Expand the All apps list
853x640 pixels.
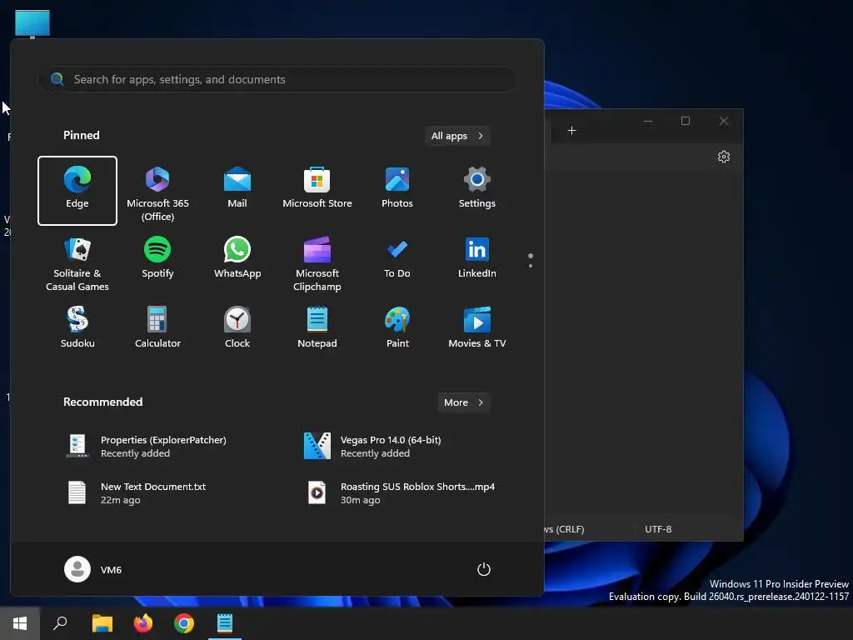click(x=457, y=136)
